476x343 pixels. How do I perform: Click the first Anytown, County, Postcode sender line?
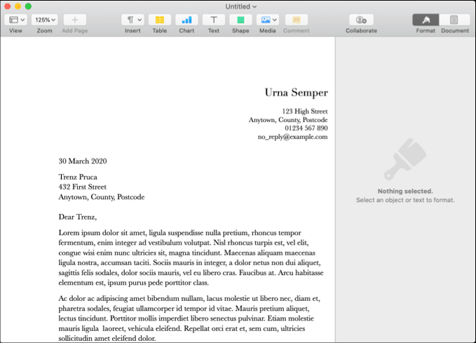288,120
